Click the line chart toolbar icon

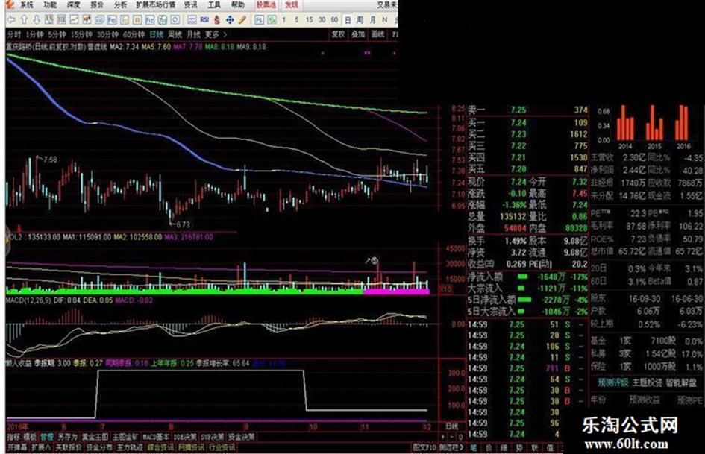tap(74, 20)
